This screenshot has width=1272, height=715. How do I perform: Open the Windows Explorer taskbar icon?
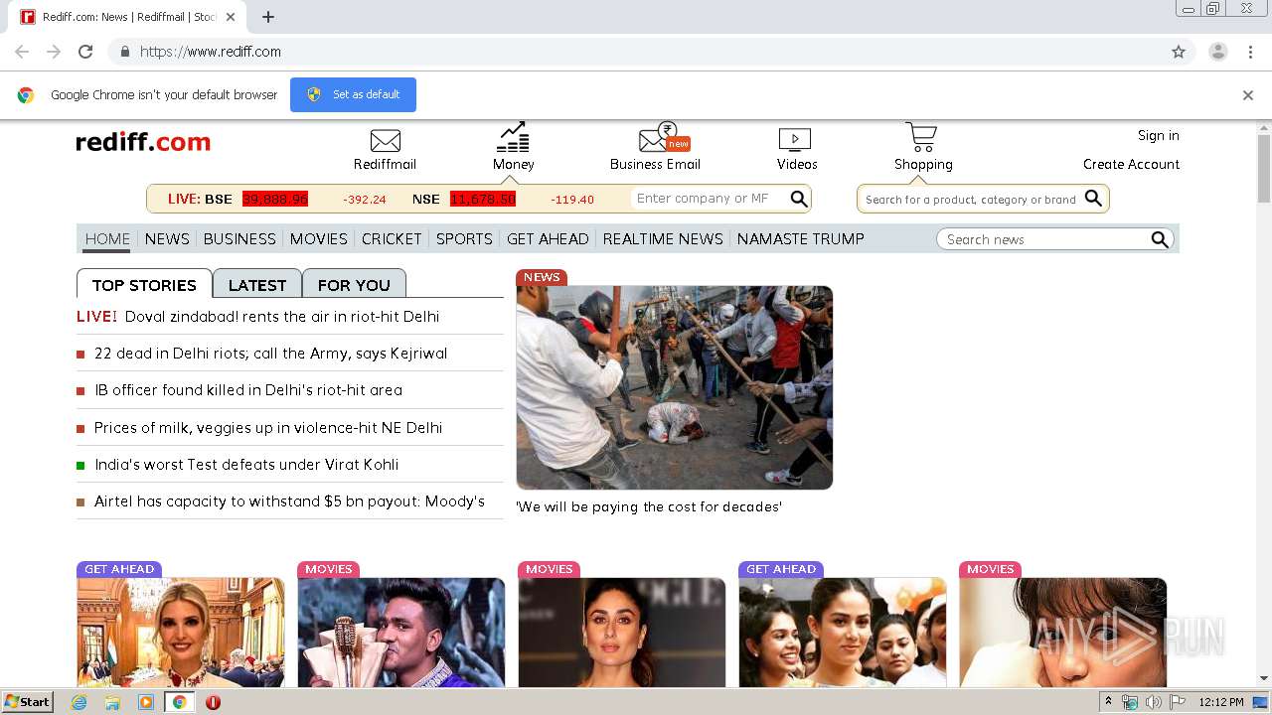click(112, 702)
